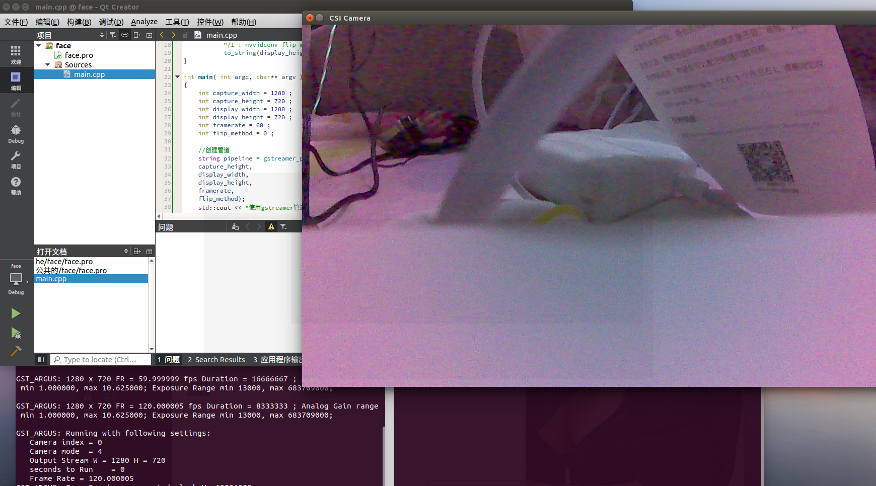This screenshot has height=486, width=876.
Task: Run the project with green play button
Action: [16, 313]
